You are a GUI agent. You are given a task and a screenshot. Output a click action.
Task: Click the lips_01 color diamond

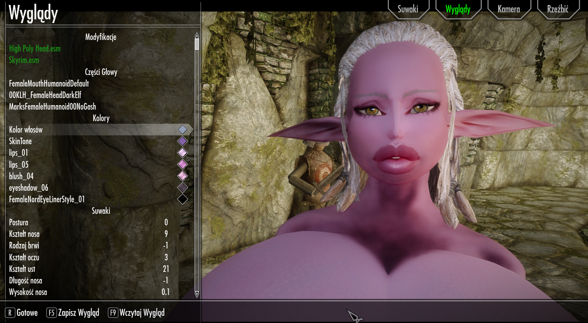pos(182,153)
